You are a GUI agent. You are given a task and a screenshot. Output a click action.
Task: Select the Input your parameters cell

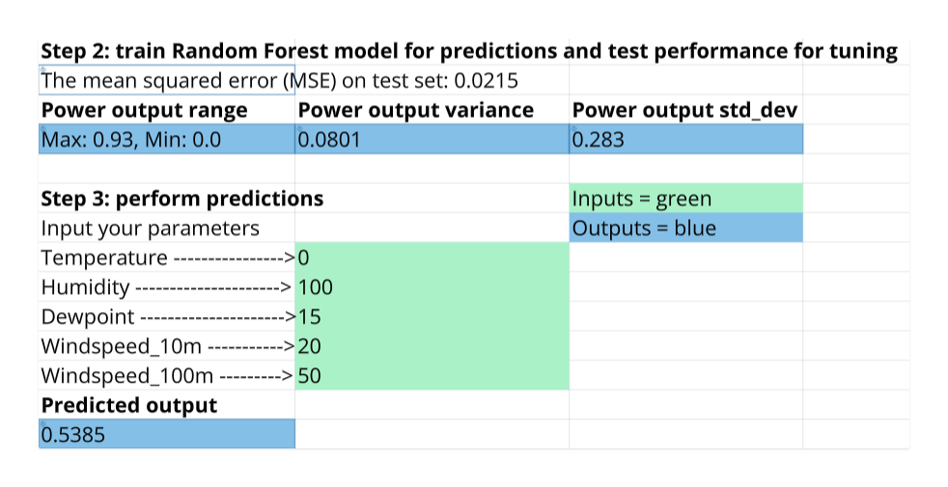pyautogui.click(x=151, y=229)
